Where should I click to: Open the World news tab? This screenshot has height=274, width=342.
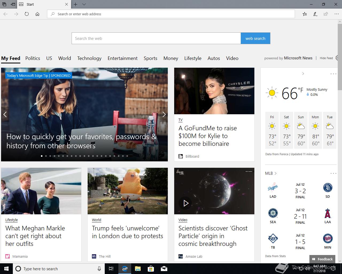coord(65,58)
